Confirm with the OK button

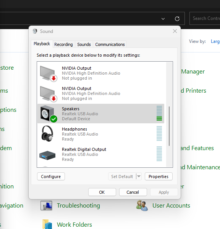coord(102,192)
